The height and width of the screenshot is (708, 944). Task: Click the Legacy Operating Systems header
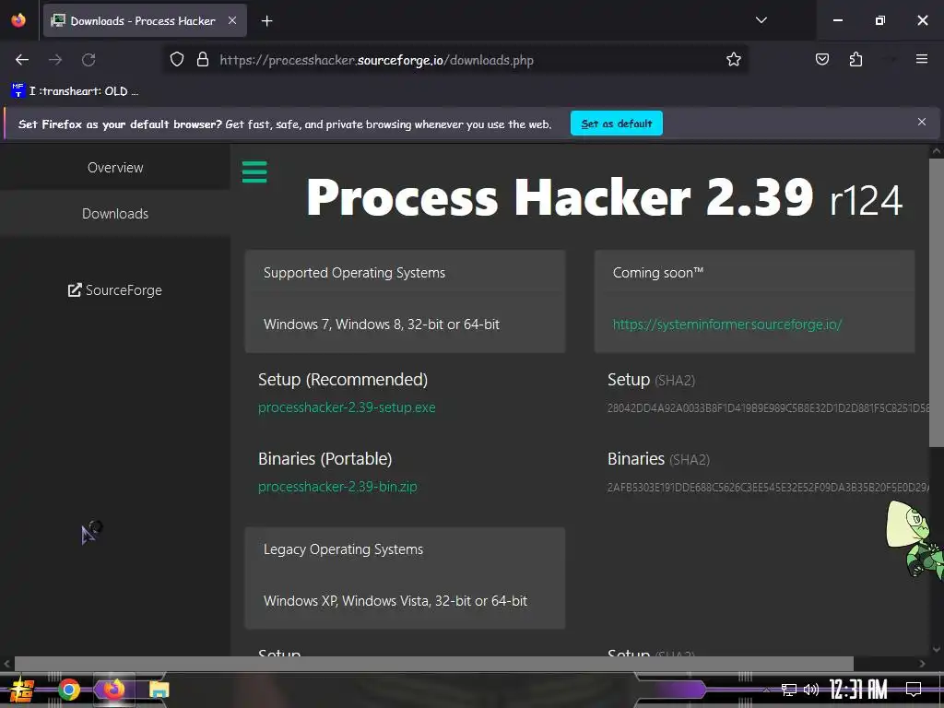pos(343,549)
